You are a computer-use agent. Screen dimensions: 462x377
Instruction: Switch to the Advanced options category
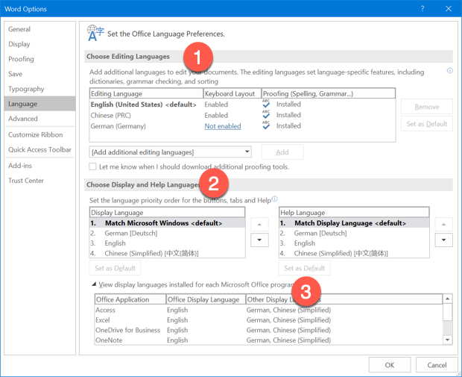[x=23, y=119]
